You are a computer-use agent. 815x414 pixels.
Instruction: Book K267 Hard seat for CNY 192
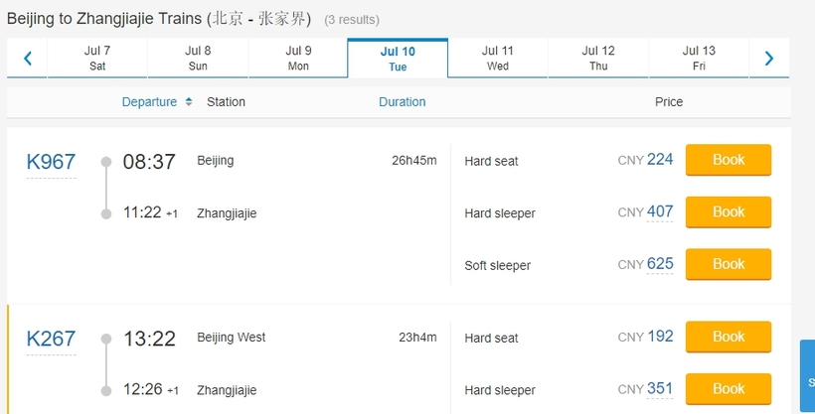[x=729, y=337]
